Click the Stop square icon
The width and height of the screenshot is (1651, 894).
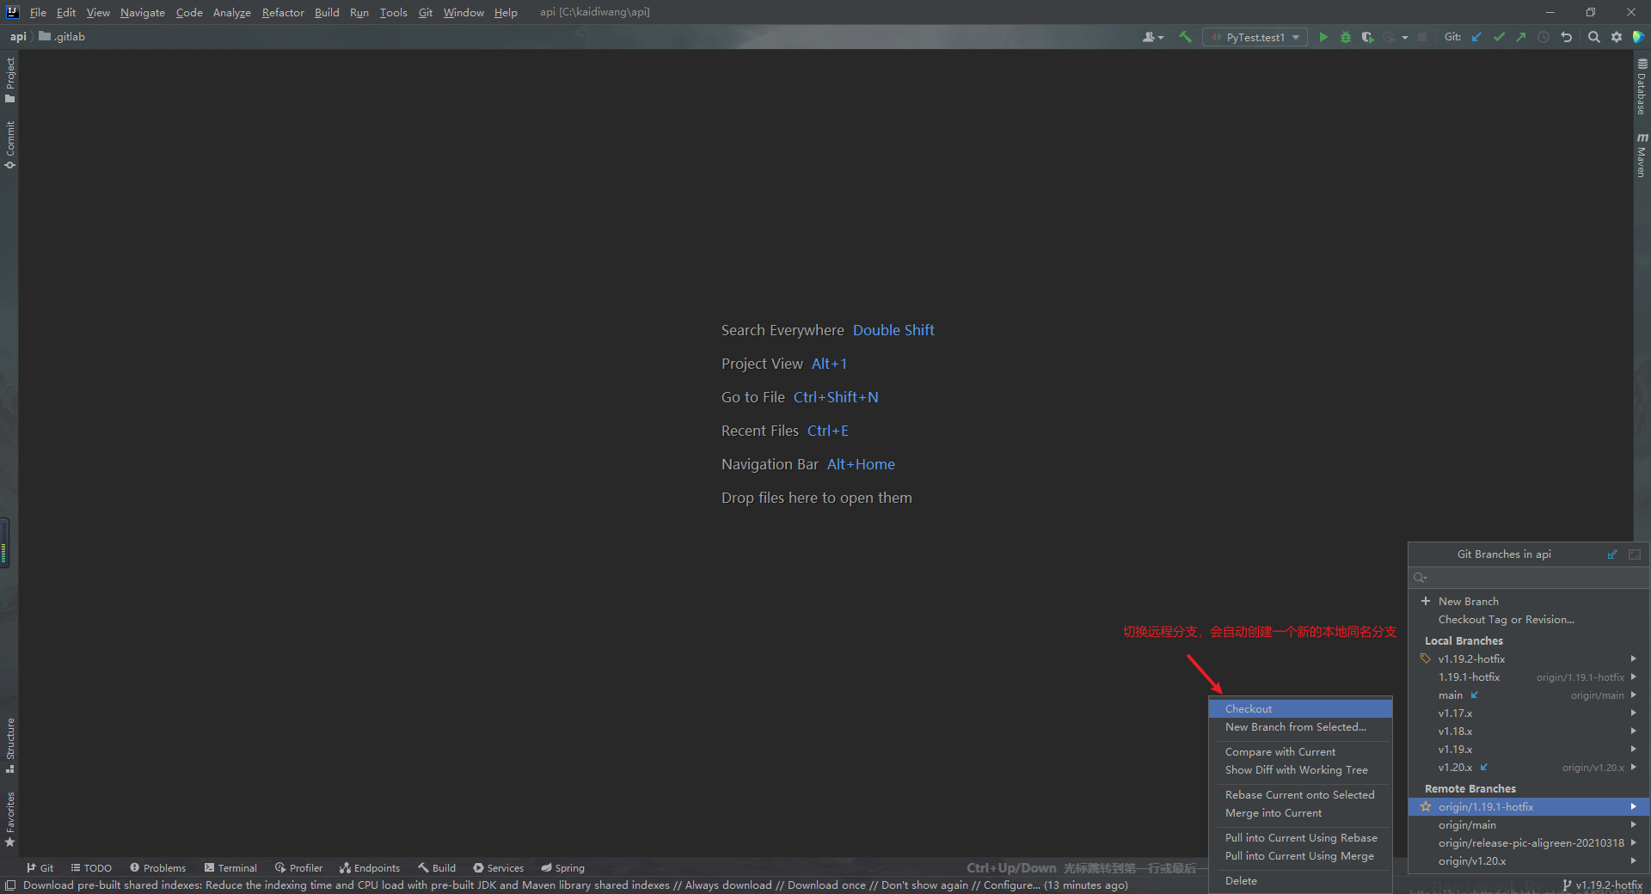(1422, 37)
